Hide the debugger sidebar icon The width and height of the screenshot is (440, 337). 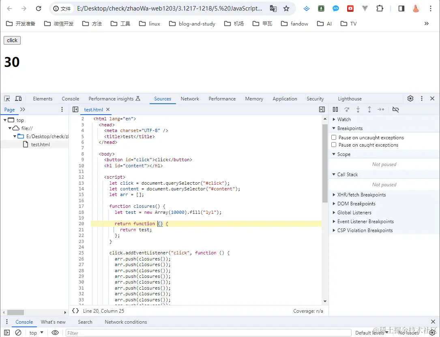coord(322,109)
